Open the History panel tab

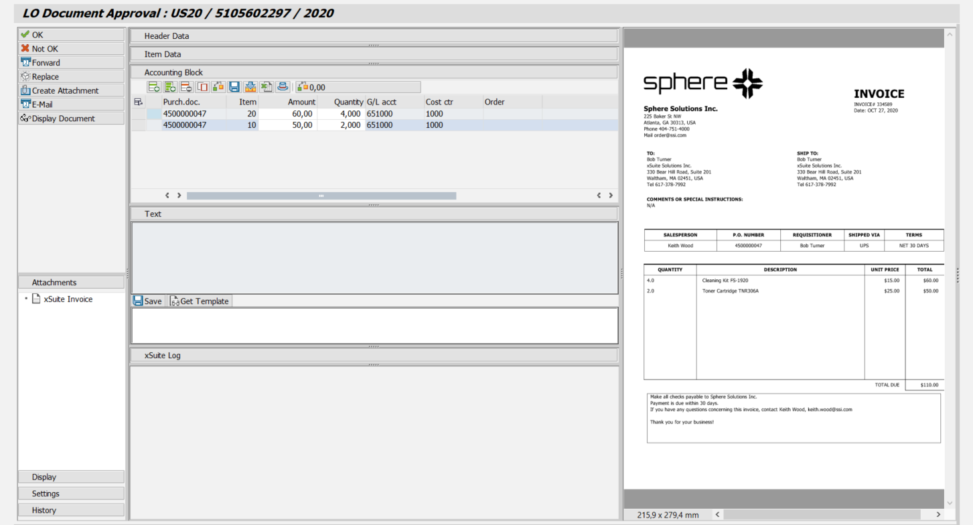(x=71, y=510)
